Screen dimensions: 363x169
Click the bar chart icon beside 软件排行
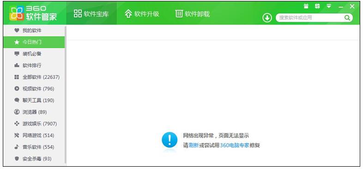click(x=17, y=65)
